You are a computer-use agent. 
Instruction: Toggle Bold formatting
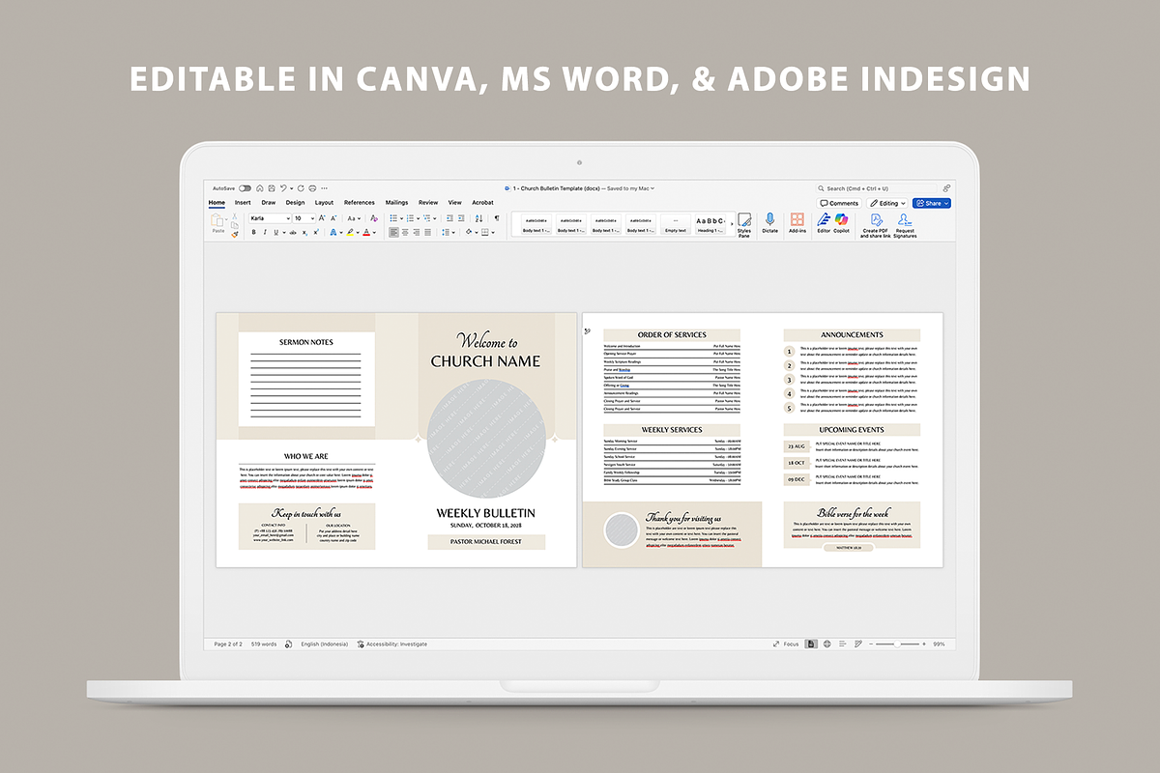click(x=253, y=233)
